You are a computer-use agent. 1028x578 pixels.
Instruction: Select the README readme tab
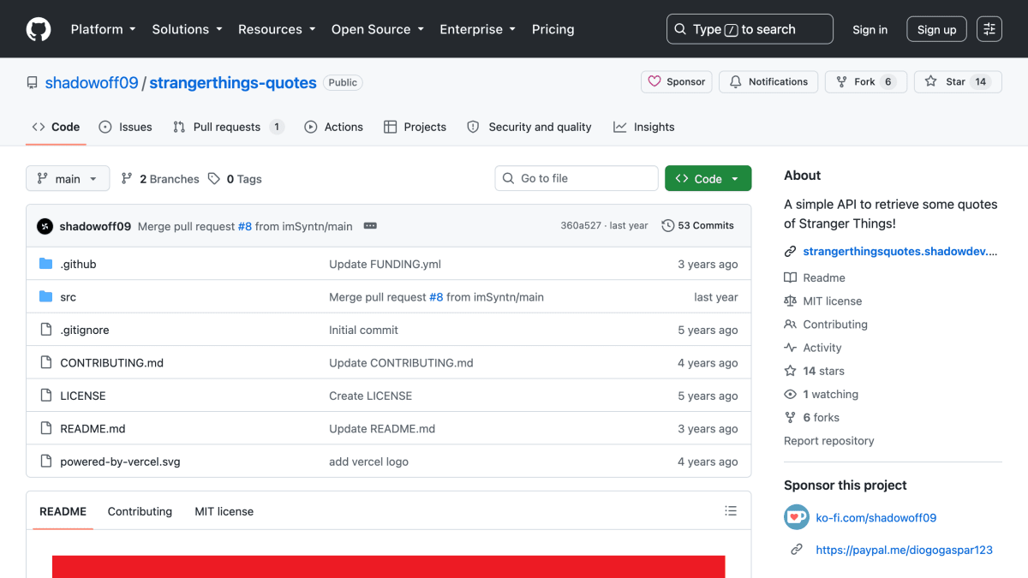tap(63, 511)
